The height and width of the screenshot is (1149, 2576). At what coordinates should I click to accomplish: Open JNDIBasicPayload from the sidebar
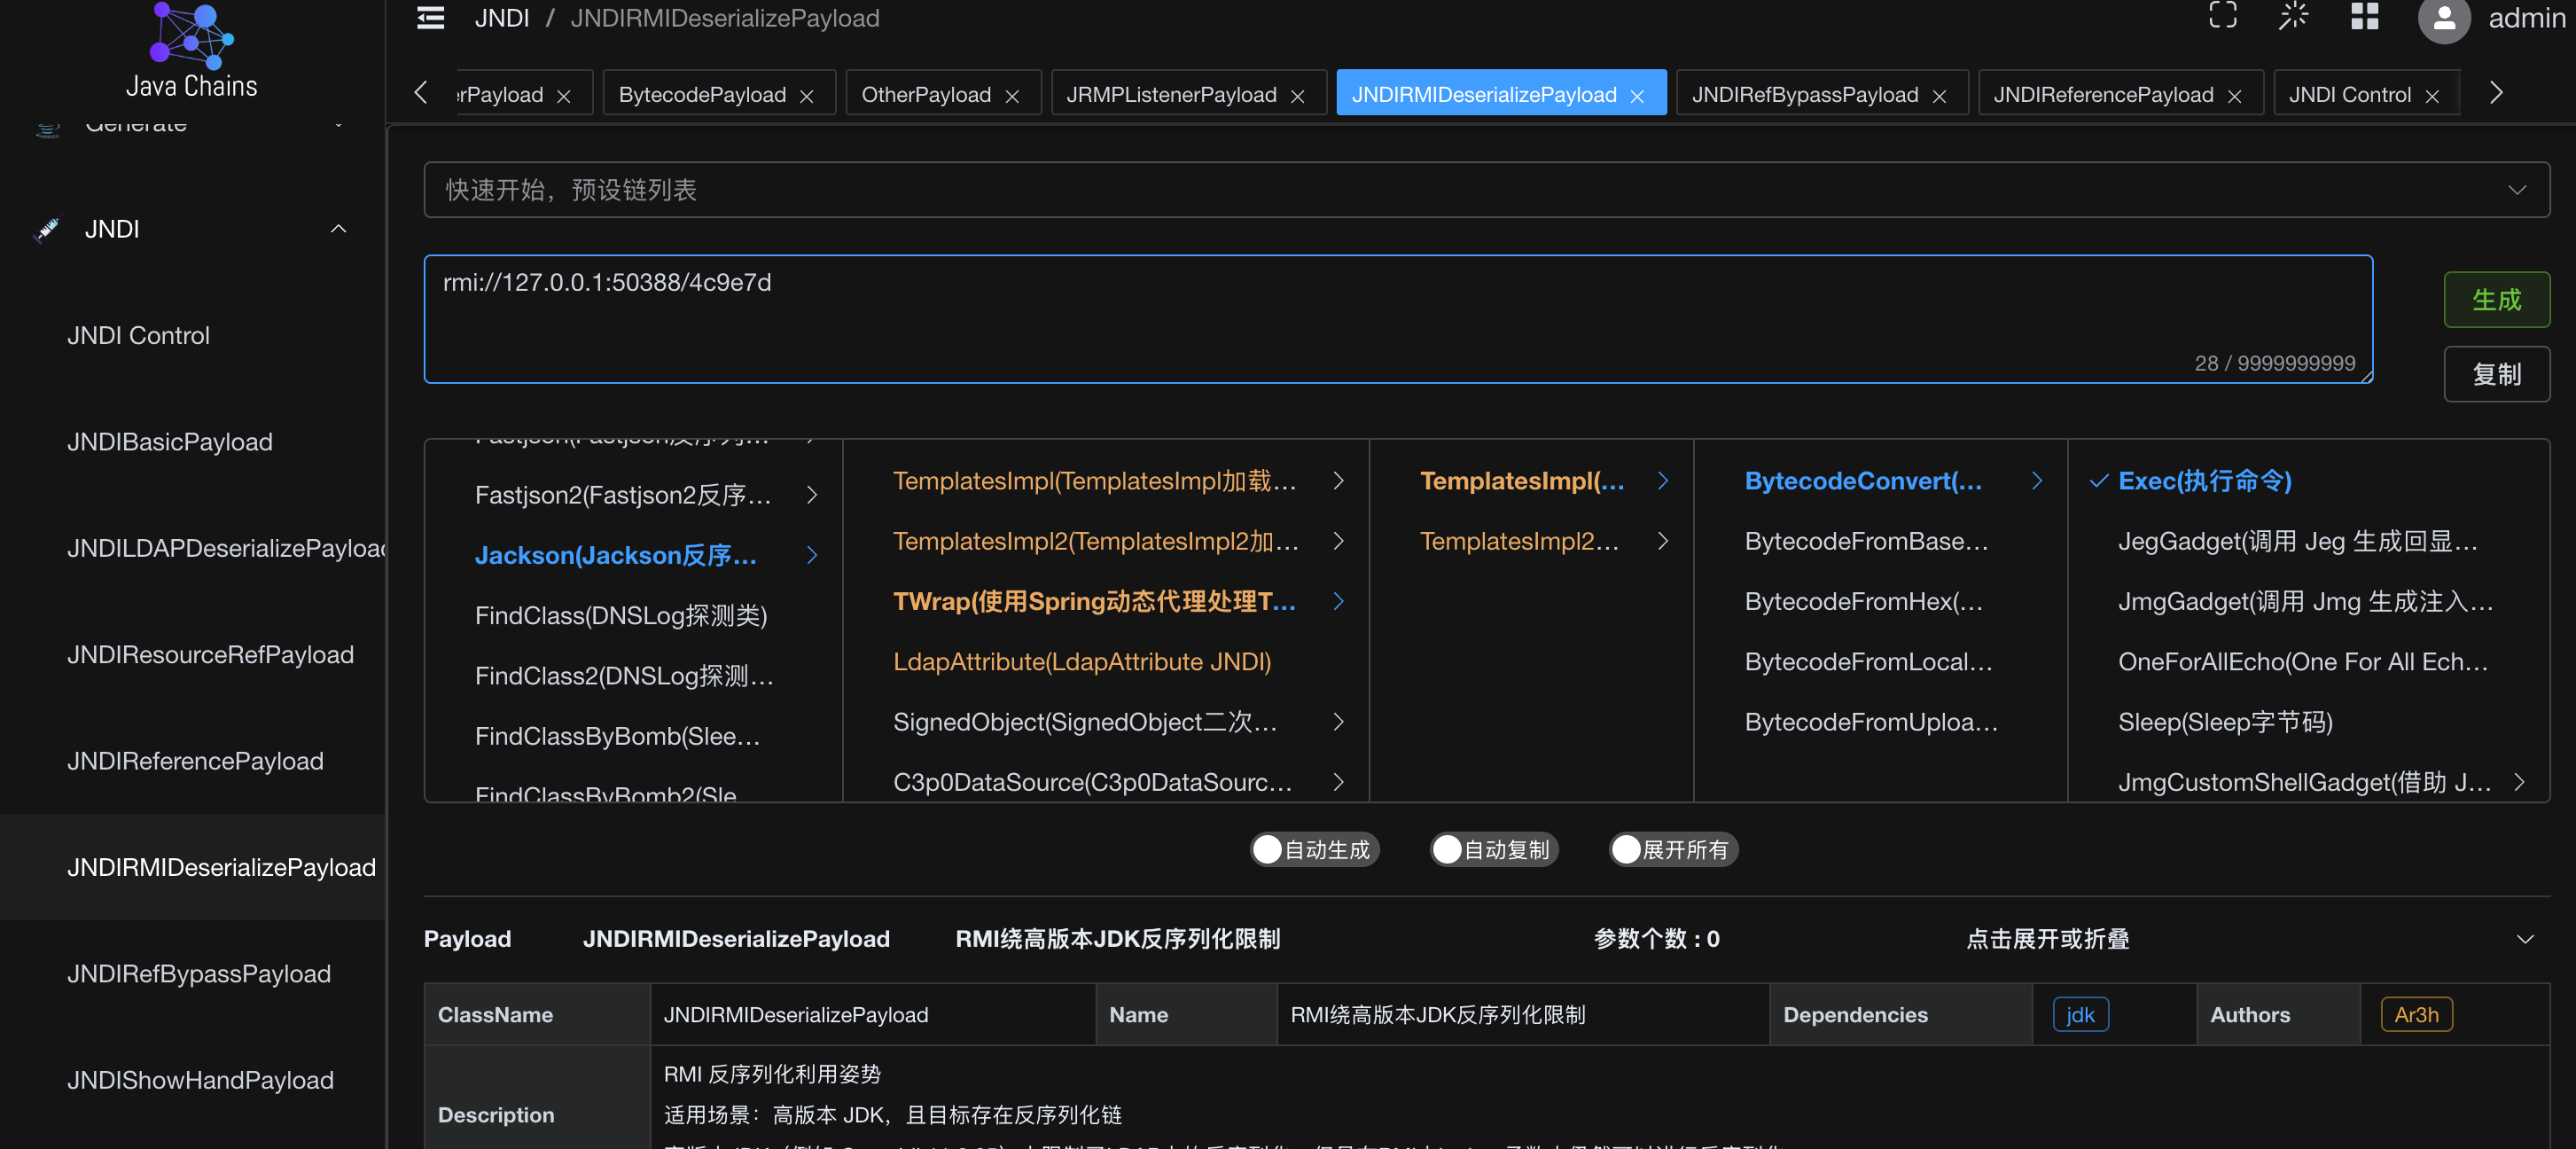tap(169, 442)
